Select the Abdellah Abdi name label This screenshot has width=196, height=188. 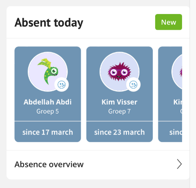point(47,102)
